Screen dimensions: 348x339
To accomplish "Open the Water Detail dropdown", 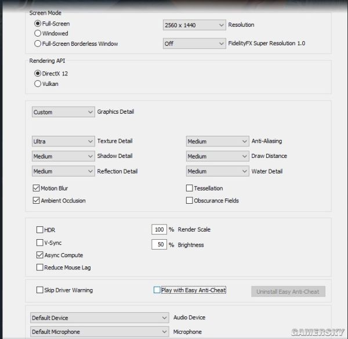I will click(217, 171).
